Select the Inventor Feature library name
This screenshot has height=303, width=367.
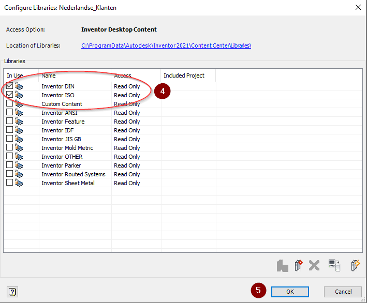point(63,122)
